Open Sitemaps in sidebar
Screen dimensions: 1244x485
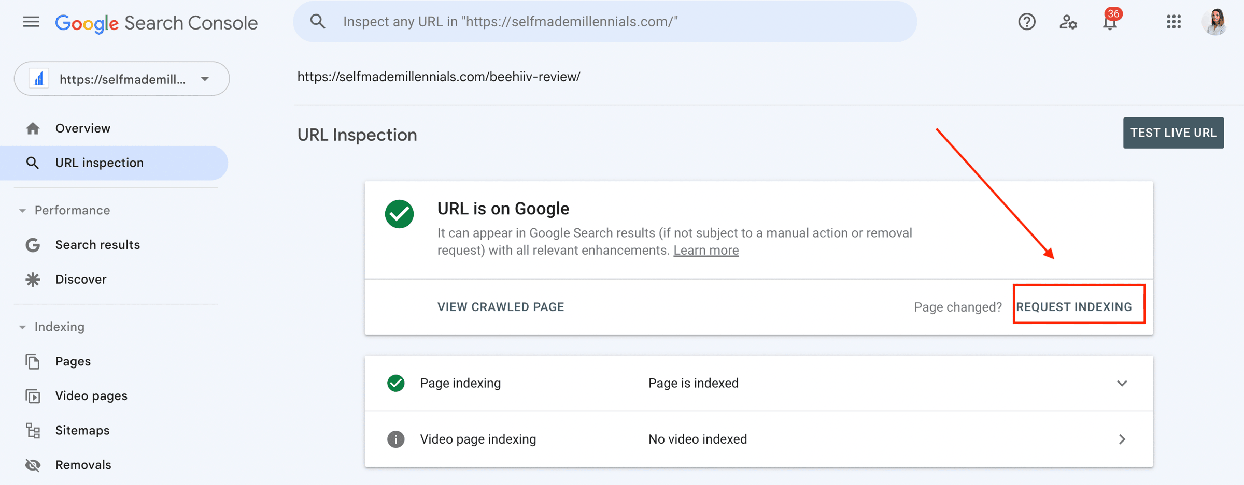point(82,431)
